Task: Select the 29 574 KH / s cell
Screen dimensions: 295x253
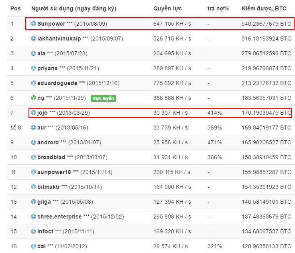Action: pos(171,247)
